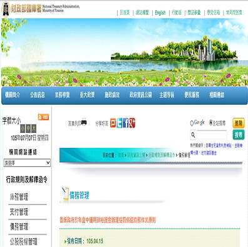Switch to the English site
248x247 pixels.
coord(160,13)
